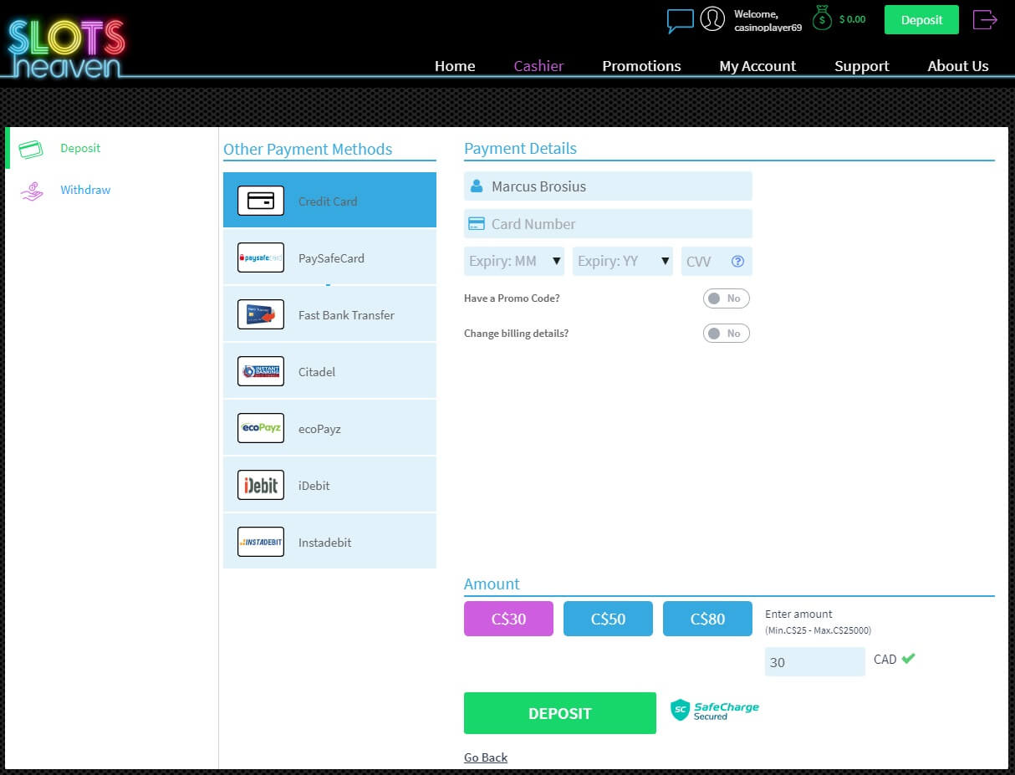Click the Card Number input field

(x=608, y=224)
